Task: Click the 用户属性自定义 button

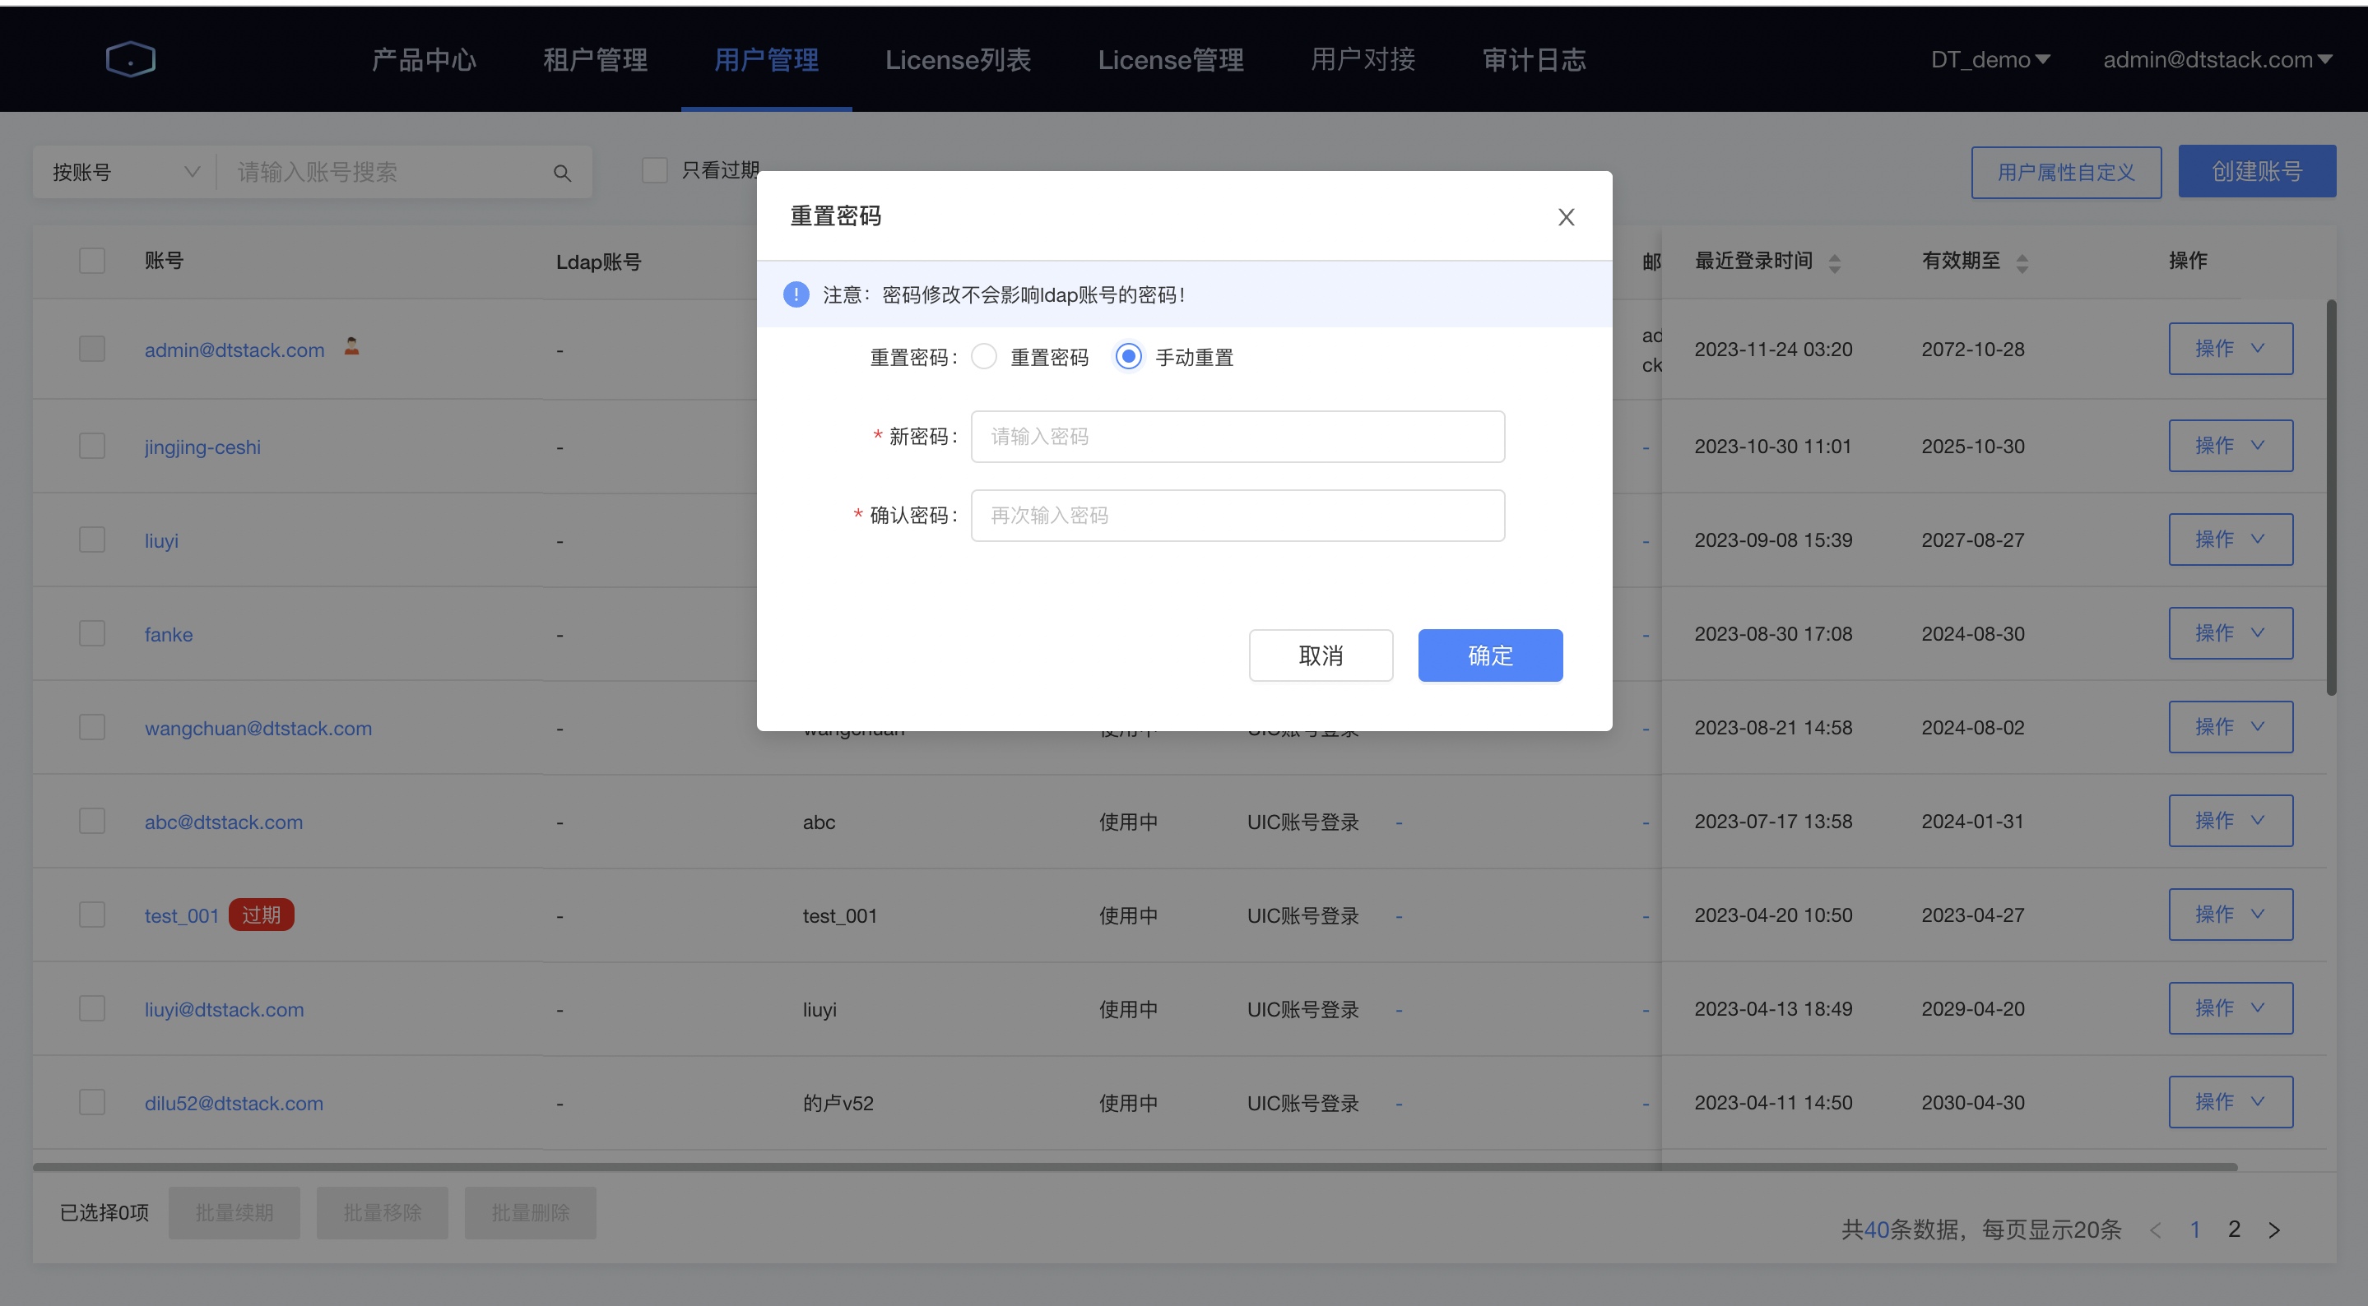Action: pyautogui.click(x=2065, y=172)
